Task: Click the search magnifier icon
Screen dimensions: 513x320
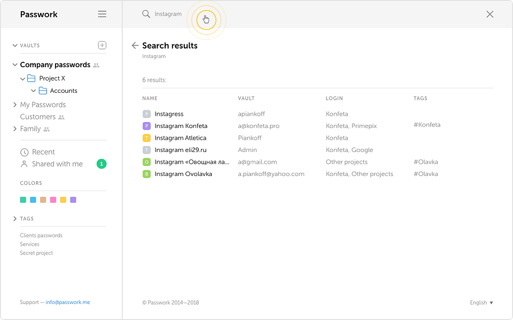Action: tap(146, 14)
